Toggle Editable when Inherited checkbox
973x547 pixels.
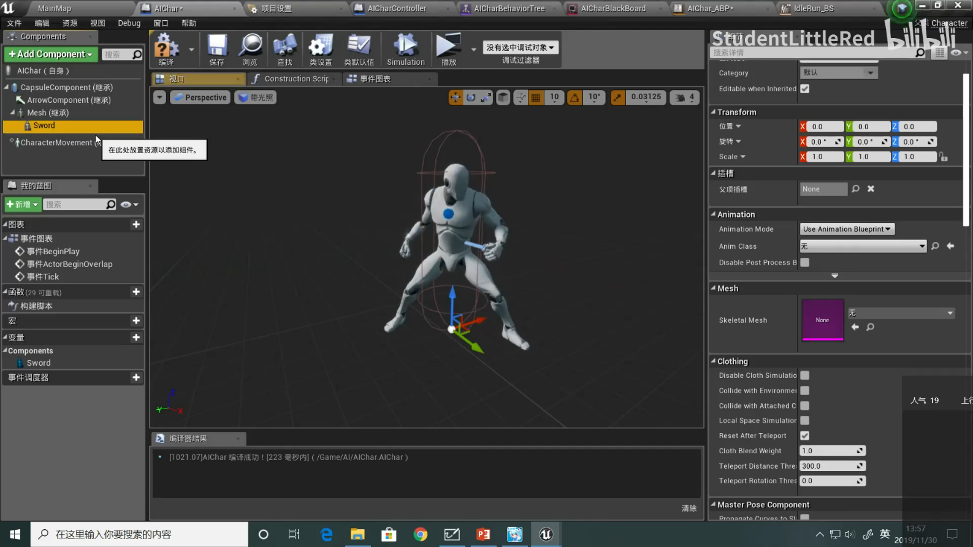pos(805,89)
